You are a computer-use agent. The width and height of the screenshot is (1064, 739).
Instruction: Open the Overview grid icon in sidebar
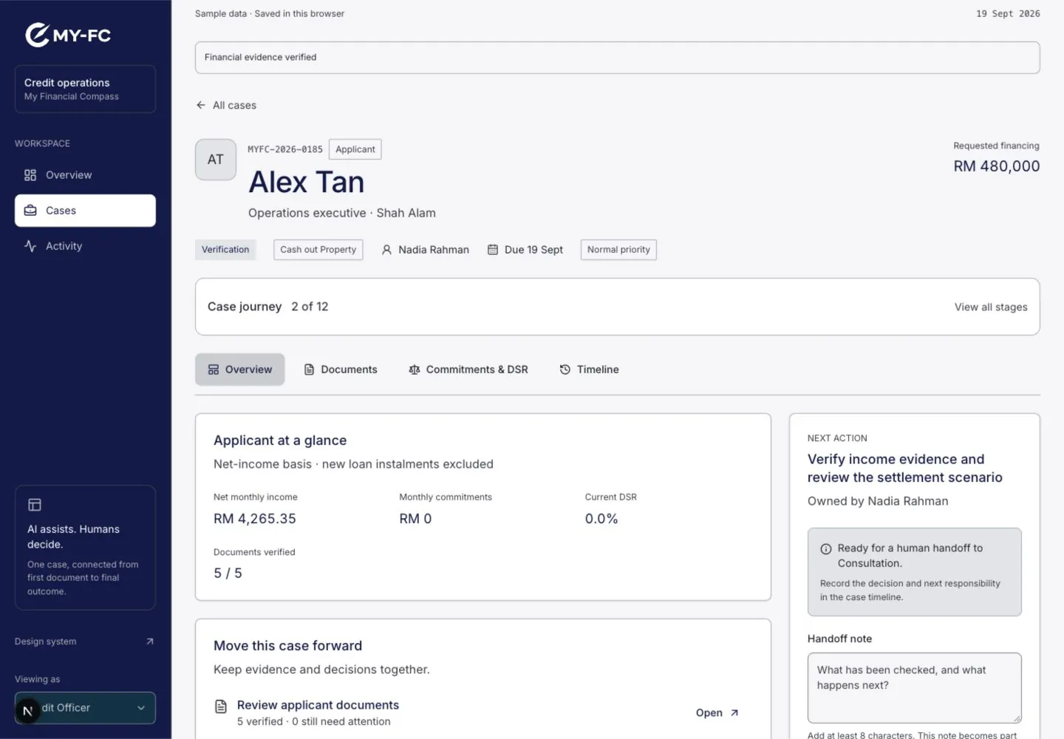click(x=30, y=175)
